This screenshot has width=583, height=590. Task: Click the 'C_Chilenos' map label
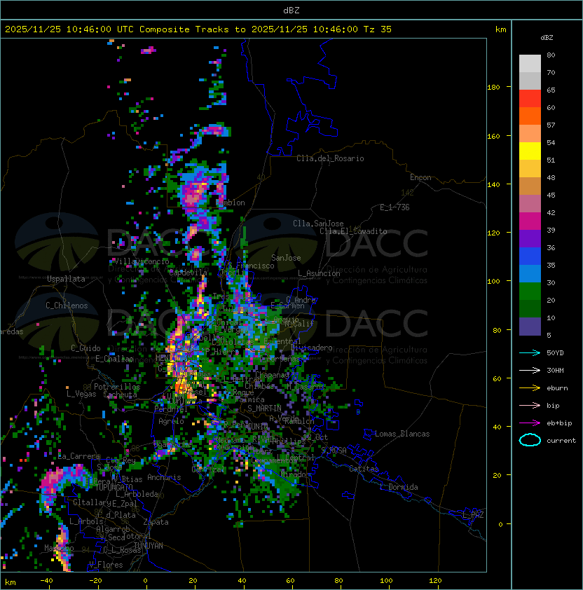point(67,306)
